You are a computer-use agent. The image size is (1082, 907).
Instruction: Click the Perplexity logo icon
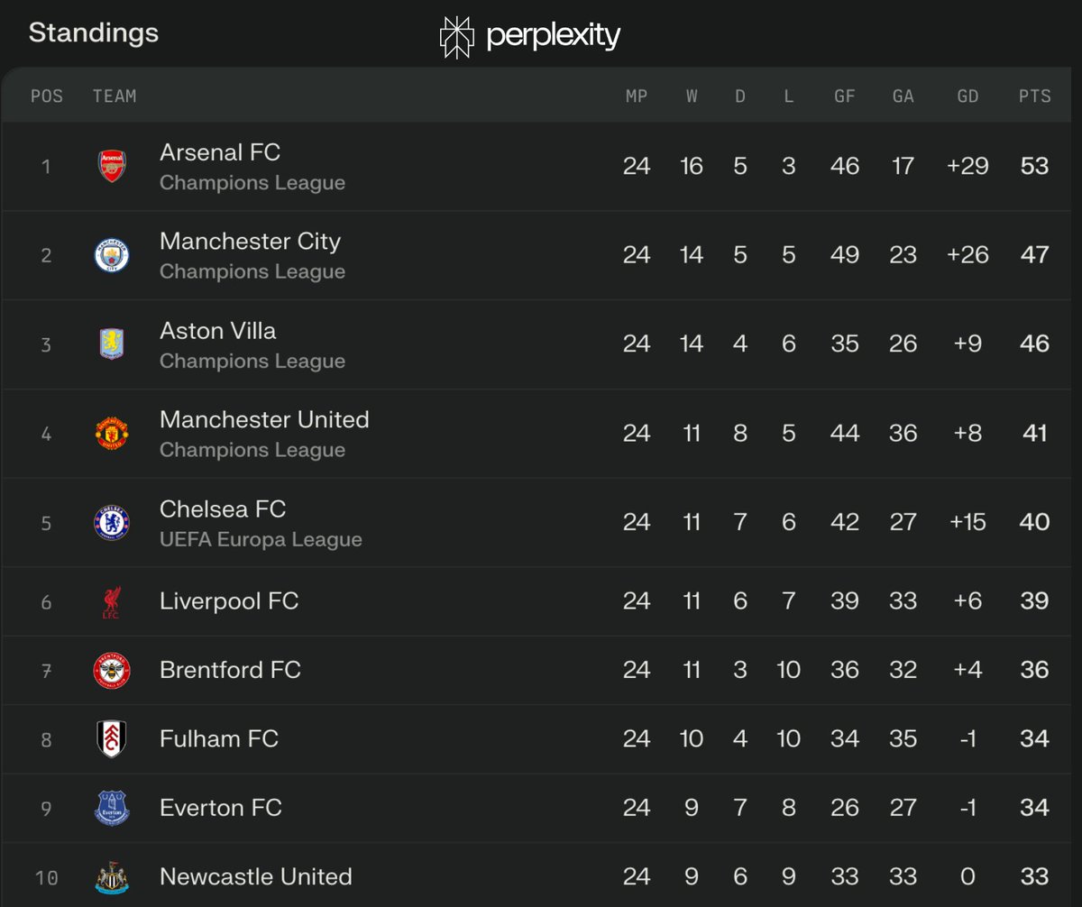point(456,37)
